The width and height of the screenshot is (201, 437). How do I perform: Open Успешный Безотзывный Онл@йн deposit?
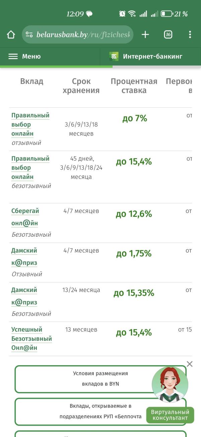tap(31, 339)
